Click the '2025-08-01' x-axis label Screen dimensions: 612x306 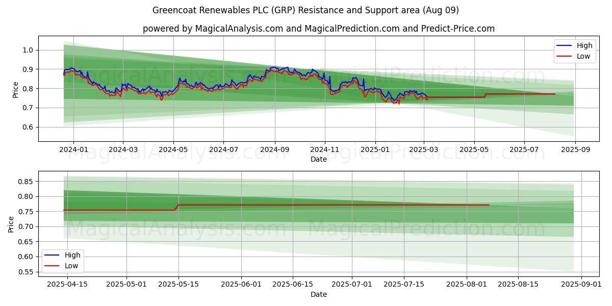467,285
